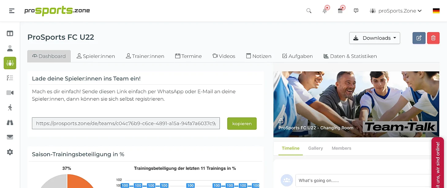Expand the proSports.Zone account dropdown
The image size is (447, 188).
point(396,11)
